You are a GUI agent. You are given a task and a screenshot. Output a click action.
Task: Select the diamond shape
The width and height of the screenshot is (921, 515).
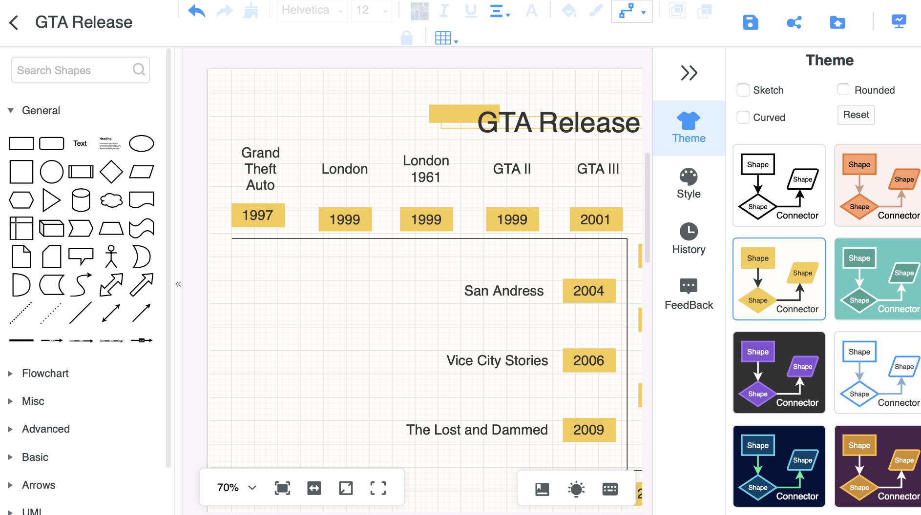point(111,172)
